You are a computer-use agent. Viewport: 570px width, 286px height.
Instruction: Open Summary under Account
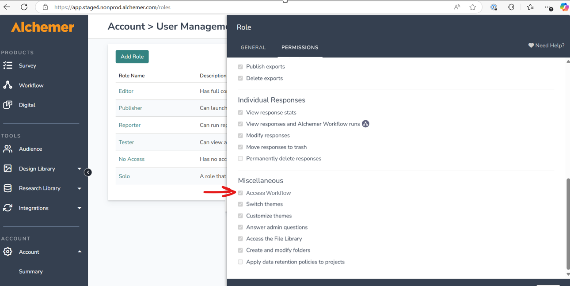click(x=31, y=271)
